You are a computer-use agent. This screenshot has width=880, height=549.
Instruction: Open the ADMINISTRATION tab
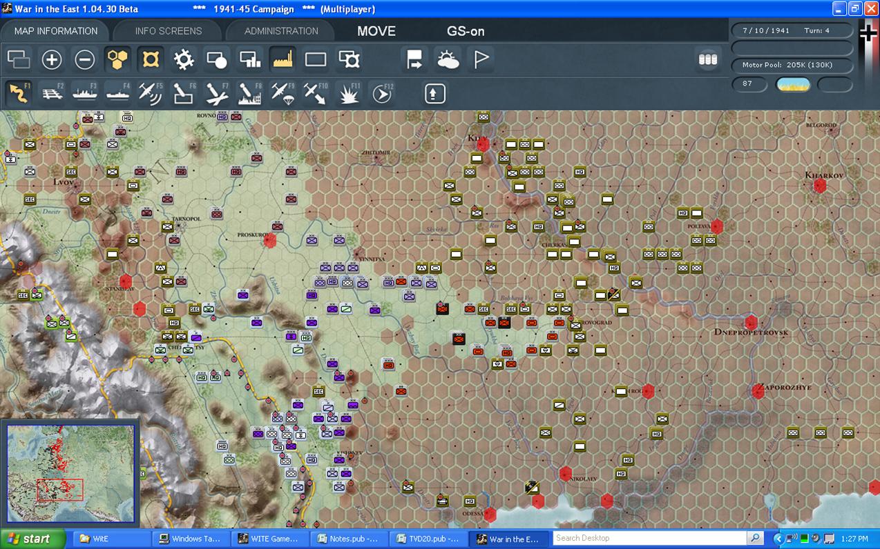(281, 31)
